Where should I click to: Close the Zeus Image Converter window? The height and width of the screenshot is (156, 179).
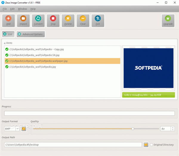point(175,2)
